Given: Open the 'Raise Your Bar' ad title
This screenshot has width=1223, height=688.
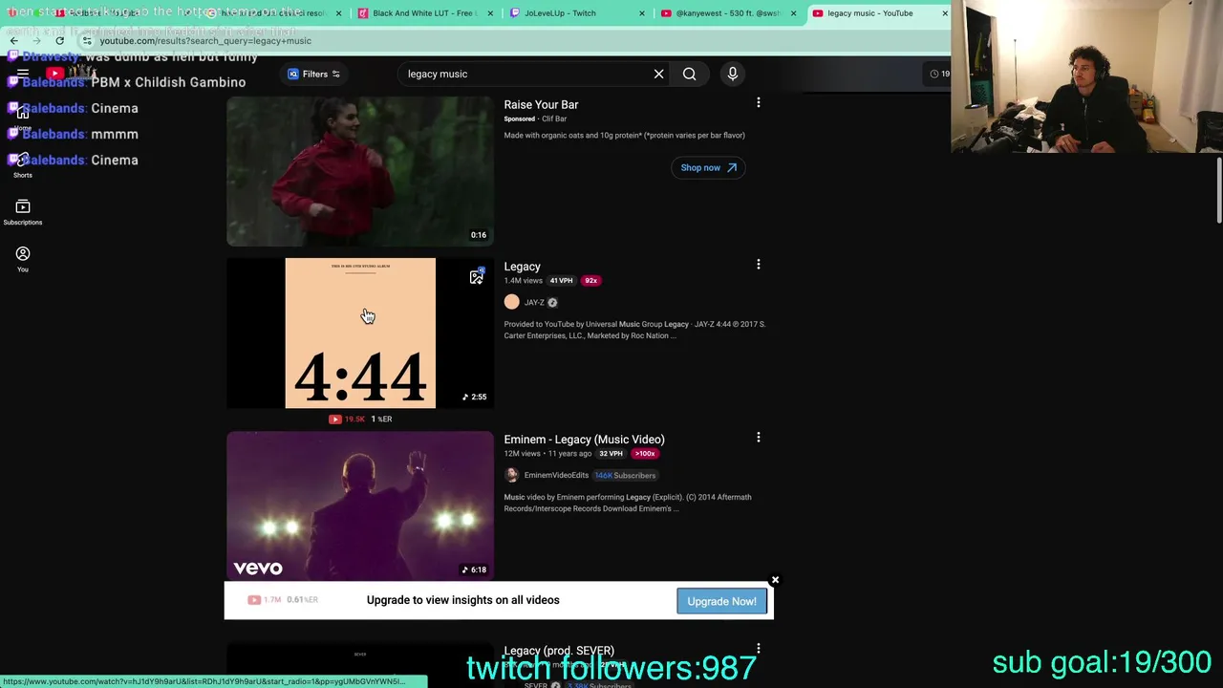Looking at the screenshot, I should pos(541,104).
